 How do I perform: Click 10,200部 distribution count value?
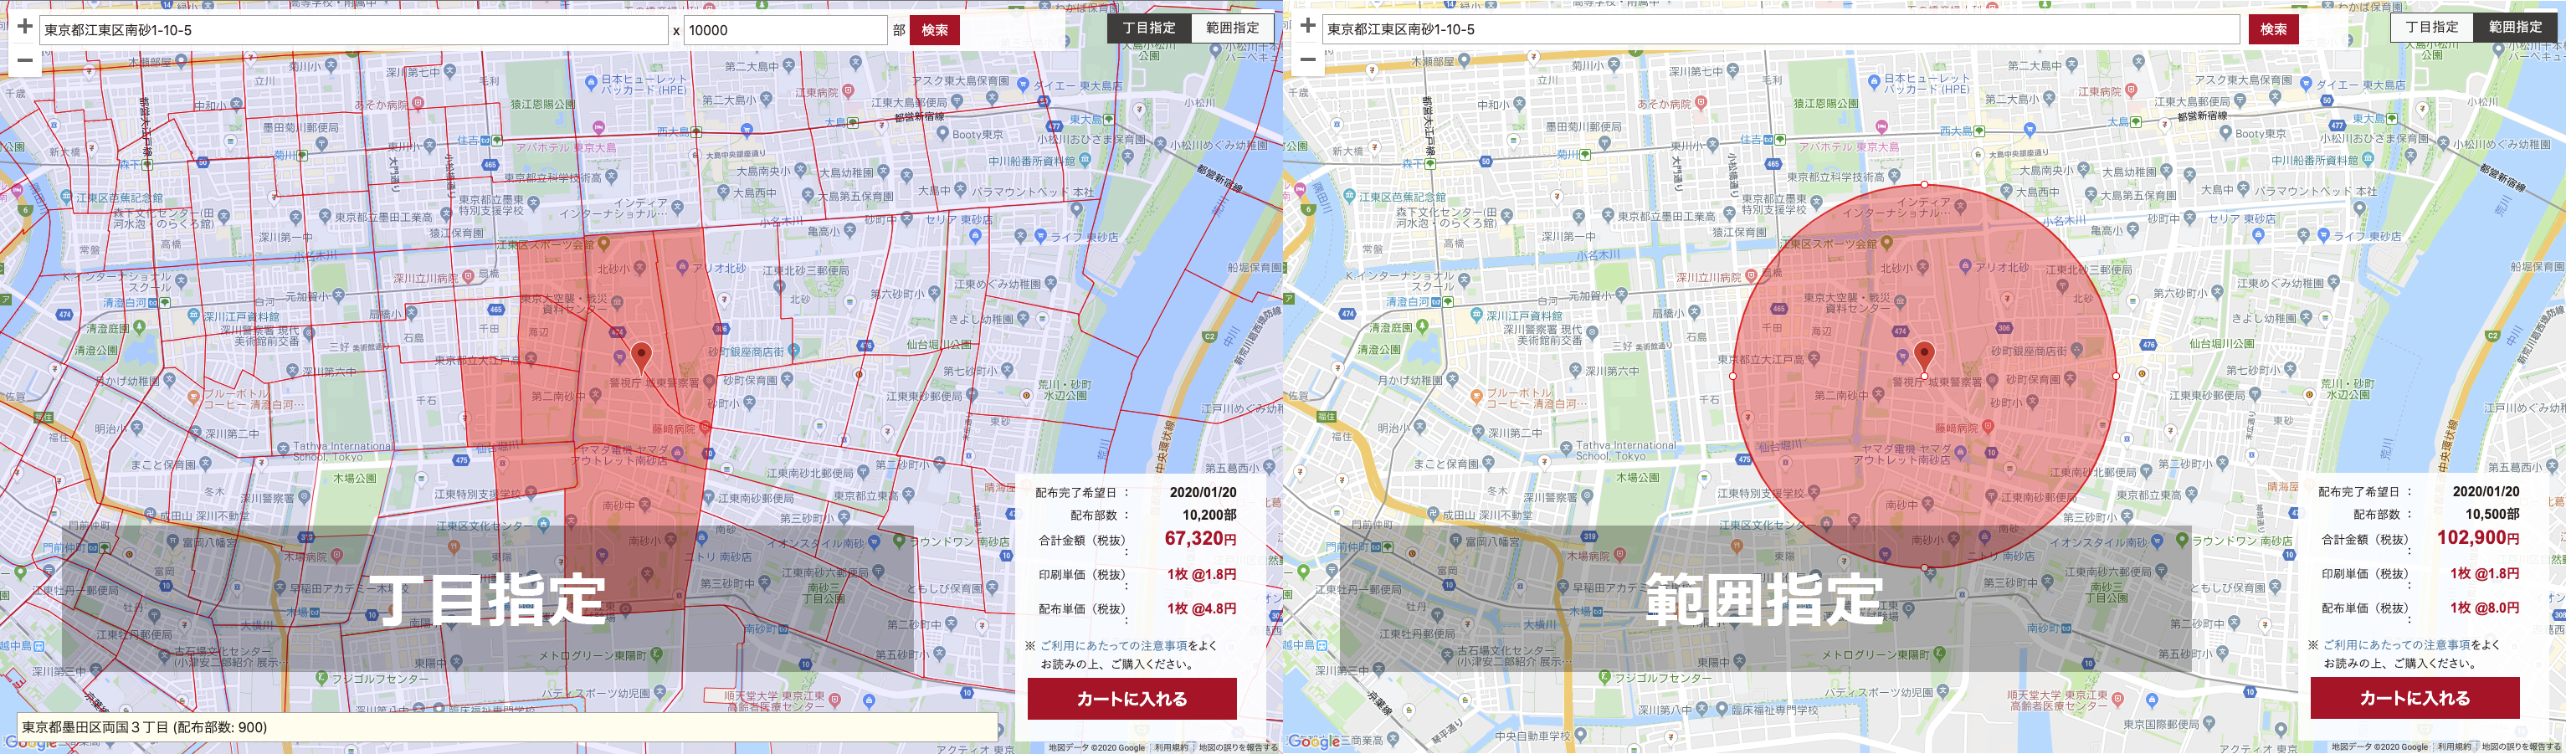(1209, 515)
